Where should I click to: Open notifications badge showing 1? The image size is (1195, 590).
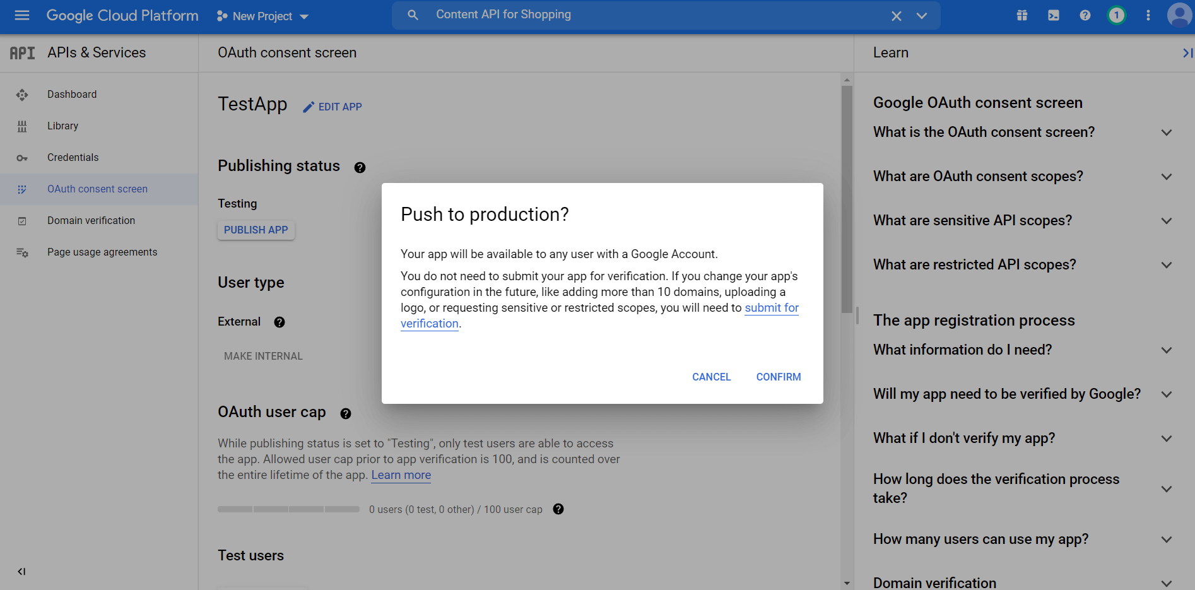pos(1117,15)
